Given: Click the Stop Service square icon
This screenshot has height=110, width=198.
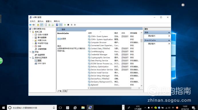Looking at the screenshot, I should [68, 25].
